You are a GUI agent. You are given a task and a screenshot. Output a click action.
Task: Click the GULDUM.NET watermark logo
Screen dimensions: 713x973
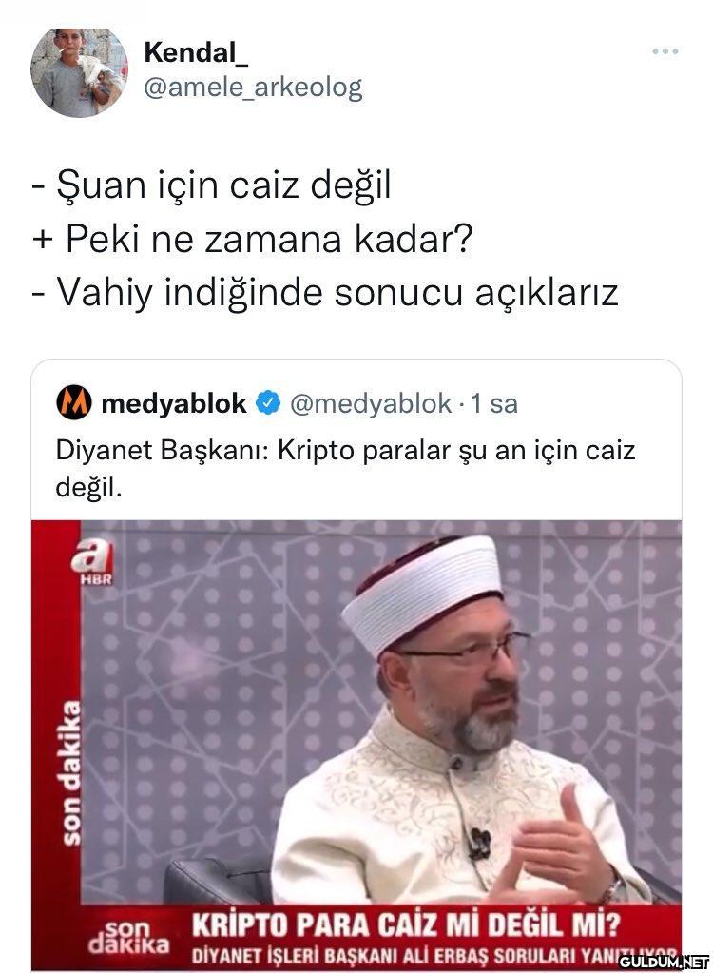(x=664, y=962)
